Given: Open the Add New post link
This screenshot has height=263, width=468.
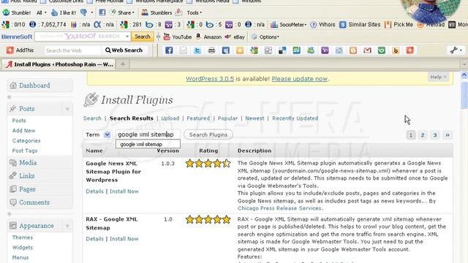Looking at the screenshot, I should tap(23, 131).
